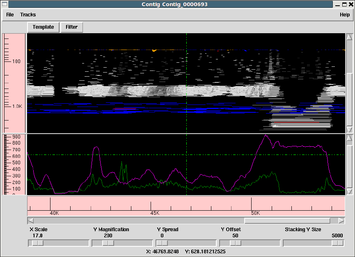Click the horizontal scrollbar thumb
This screenshot has width=355, height=257.
coord(287,221)
